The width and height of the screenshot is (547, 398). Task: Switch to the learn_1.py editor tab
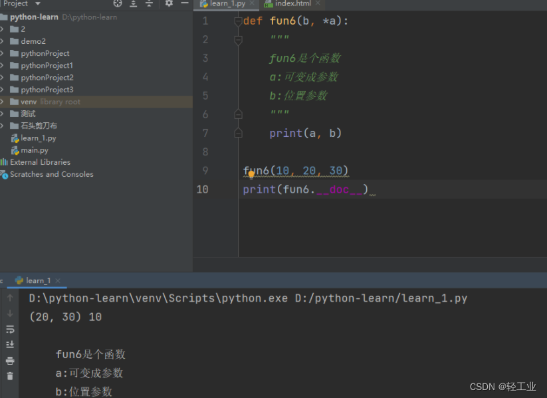[227, 3]
